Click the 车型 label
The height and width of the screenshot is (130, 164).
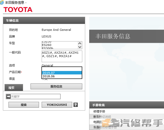[12, 43]
